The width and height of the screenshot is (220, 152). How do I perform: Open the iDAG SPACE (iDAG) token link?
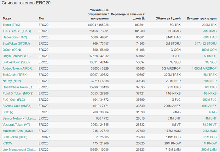[16, 31]
